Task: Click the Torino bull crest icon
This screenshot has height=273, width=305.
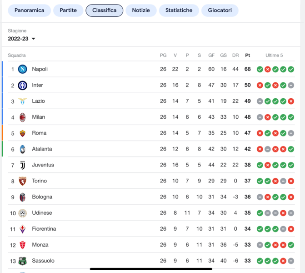Action: point(22,181)
